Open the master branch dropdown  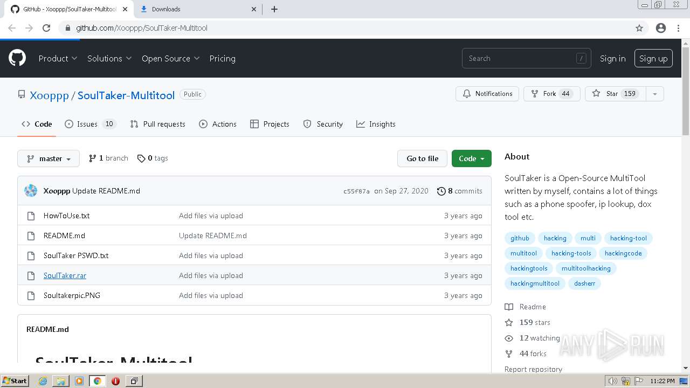point(49,158)
